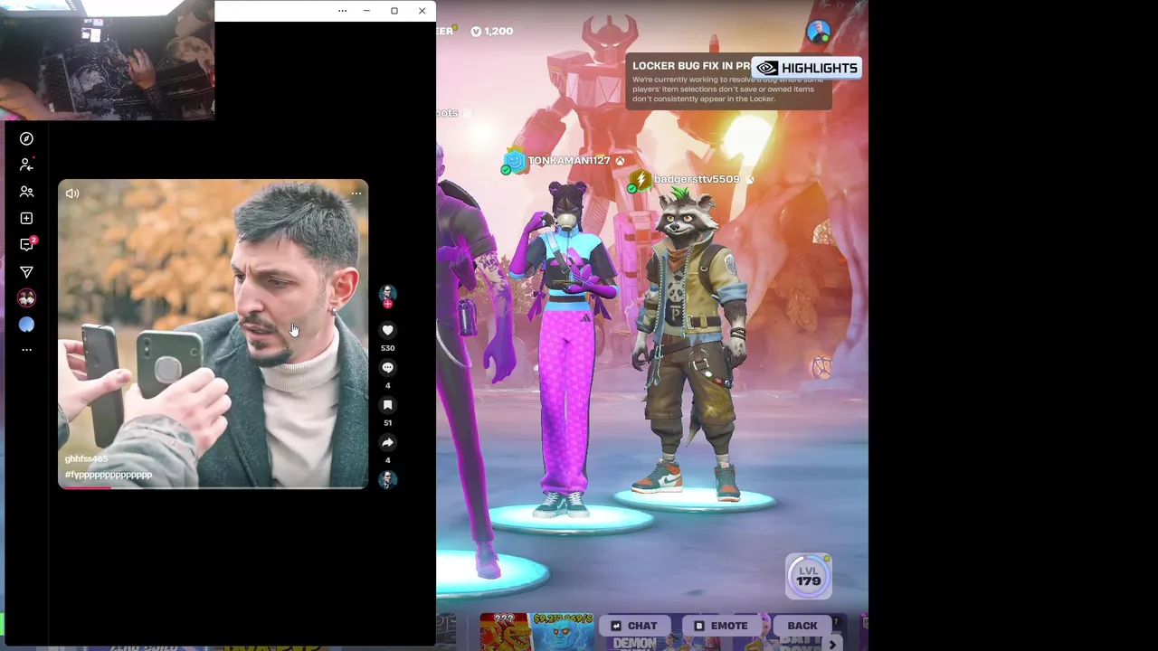1158x651 pixels.
Task: Open the profile avatar in TikTok sidebar
Action: click(26, 297)
